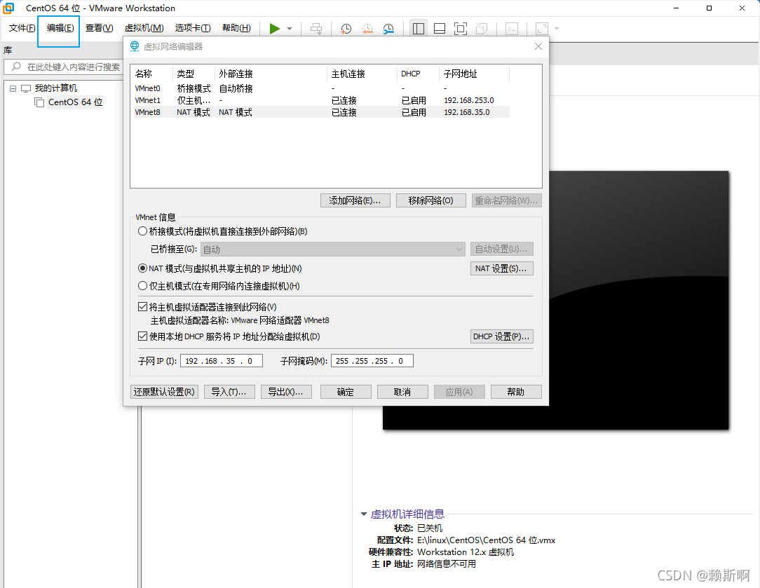Viewport: 760px width, 588px height.
Task: Click the 外部连接 column header
Action: coord(271,74)
